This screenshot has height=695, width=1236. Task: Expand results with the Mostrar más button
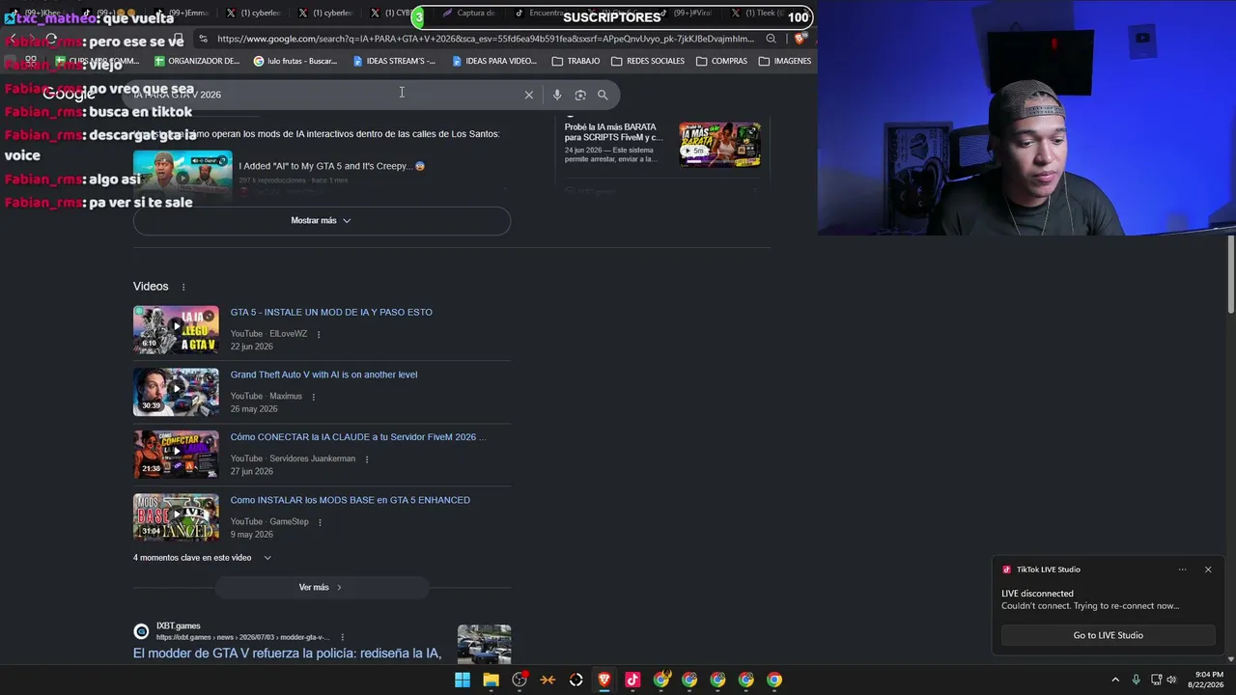pos(322,221)
